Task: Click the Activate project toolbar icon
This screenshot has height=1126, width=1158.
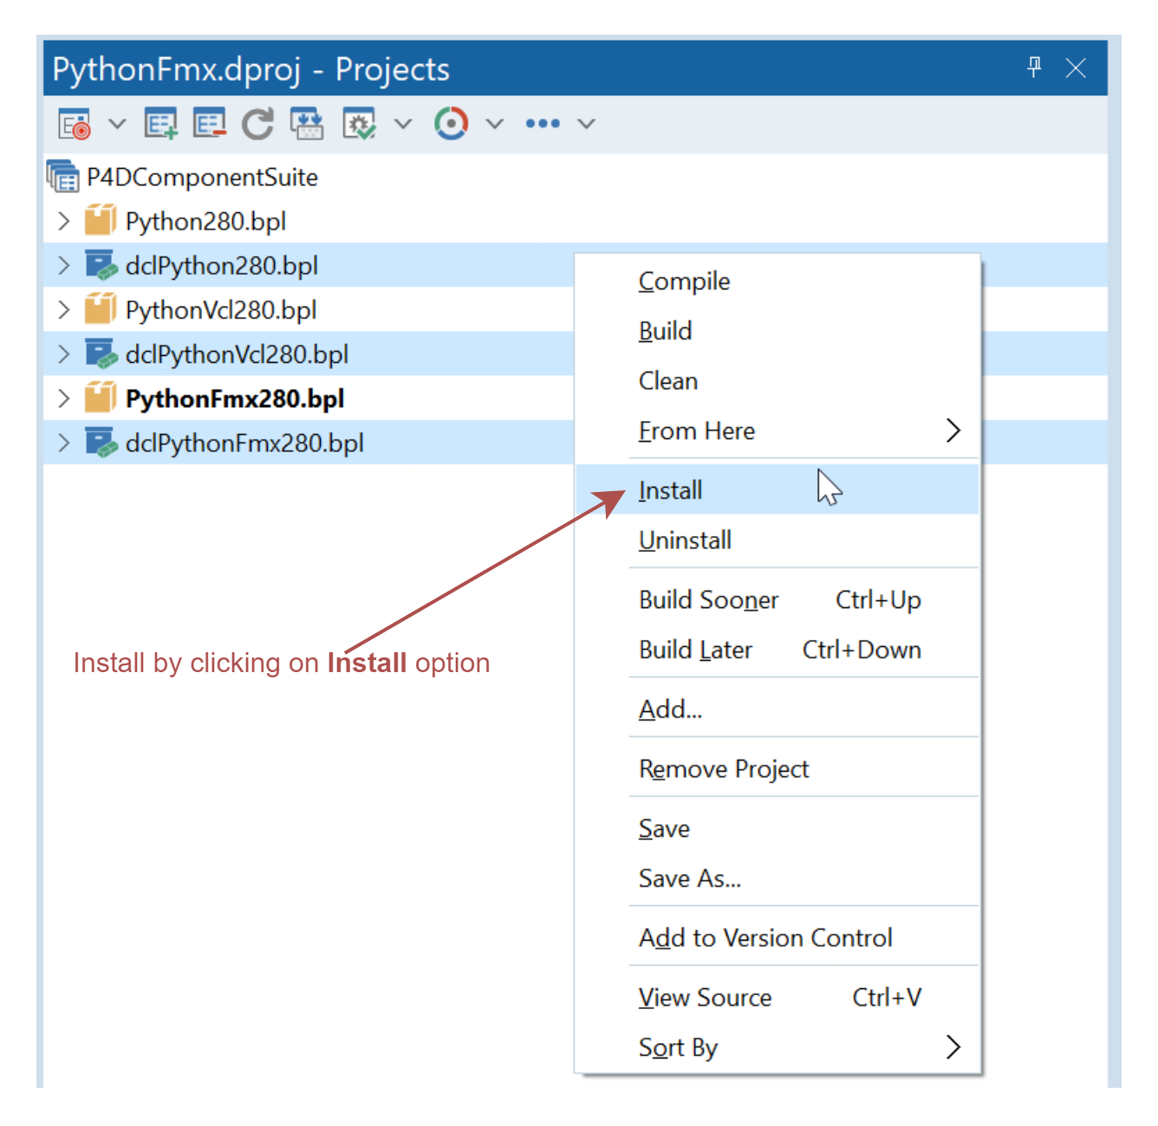Action: (75, 124)
